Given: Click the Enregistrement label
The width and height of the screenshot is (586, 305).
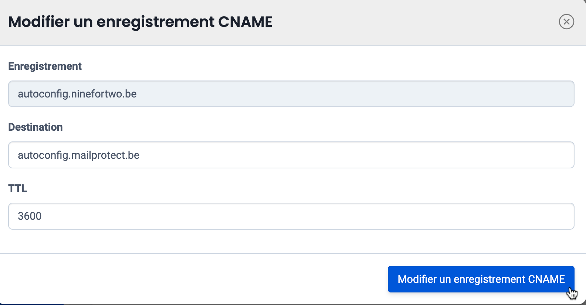Looking at the screenshot, I should click(45, 66).
